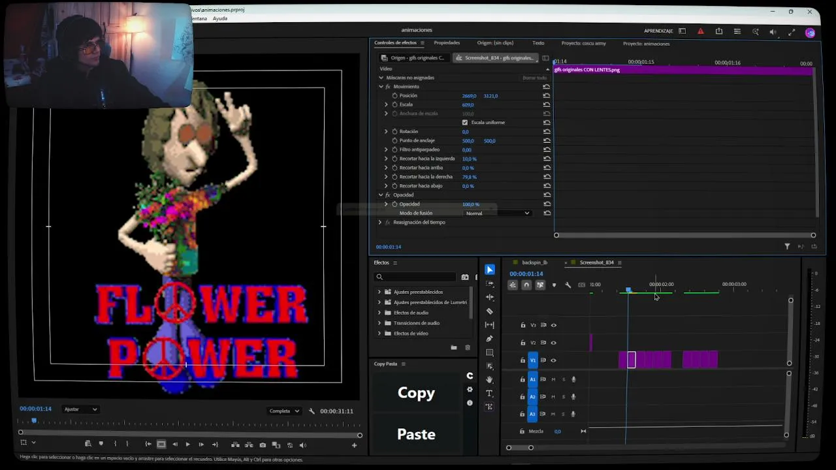This screenshot has width=836, height=470.
Task: Click the filter properties funnel icon
Action: [x=787, y=246]
